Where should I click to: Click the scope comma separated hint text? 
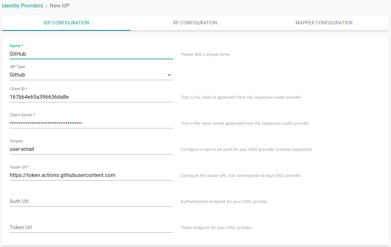pyautogui.click(x=247, y=150)
